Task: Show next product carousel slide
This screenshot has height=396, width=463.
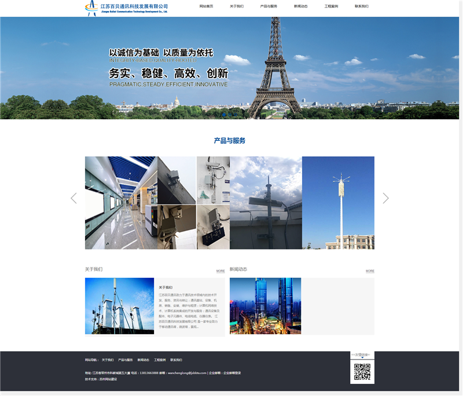Action: [x=385, y=198]
